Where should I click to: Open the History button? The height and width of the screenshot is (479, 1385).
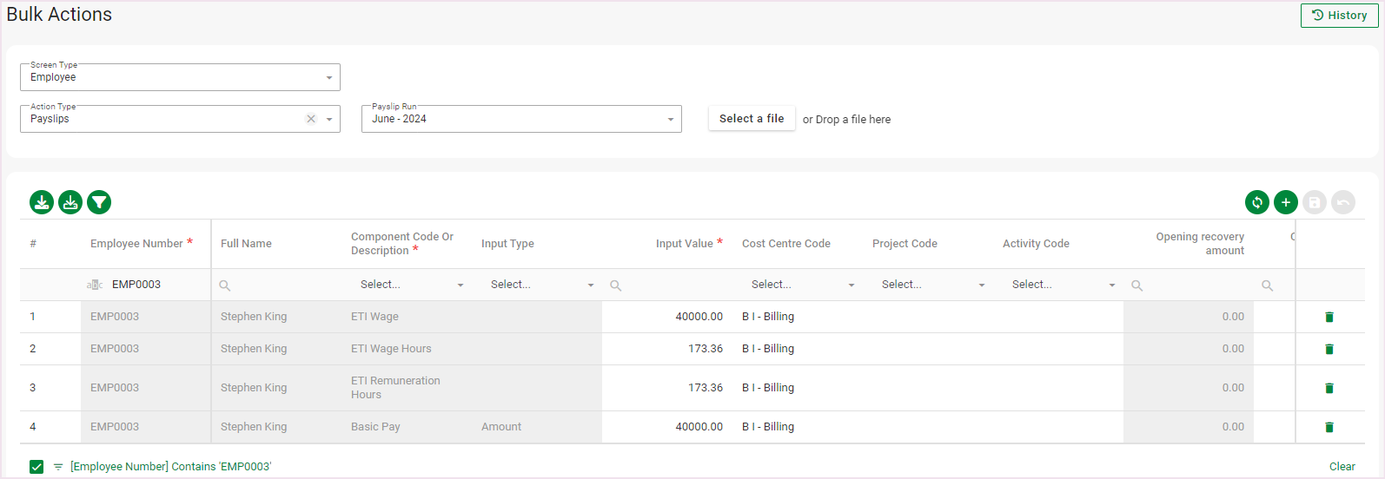(1339, 16)
